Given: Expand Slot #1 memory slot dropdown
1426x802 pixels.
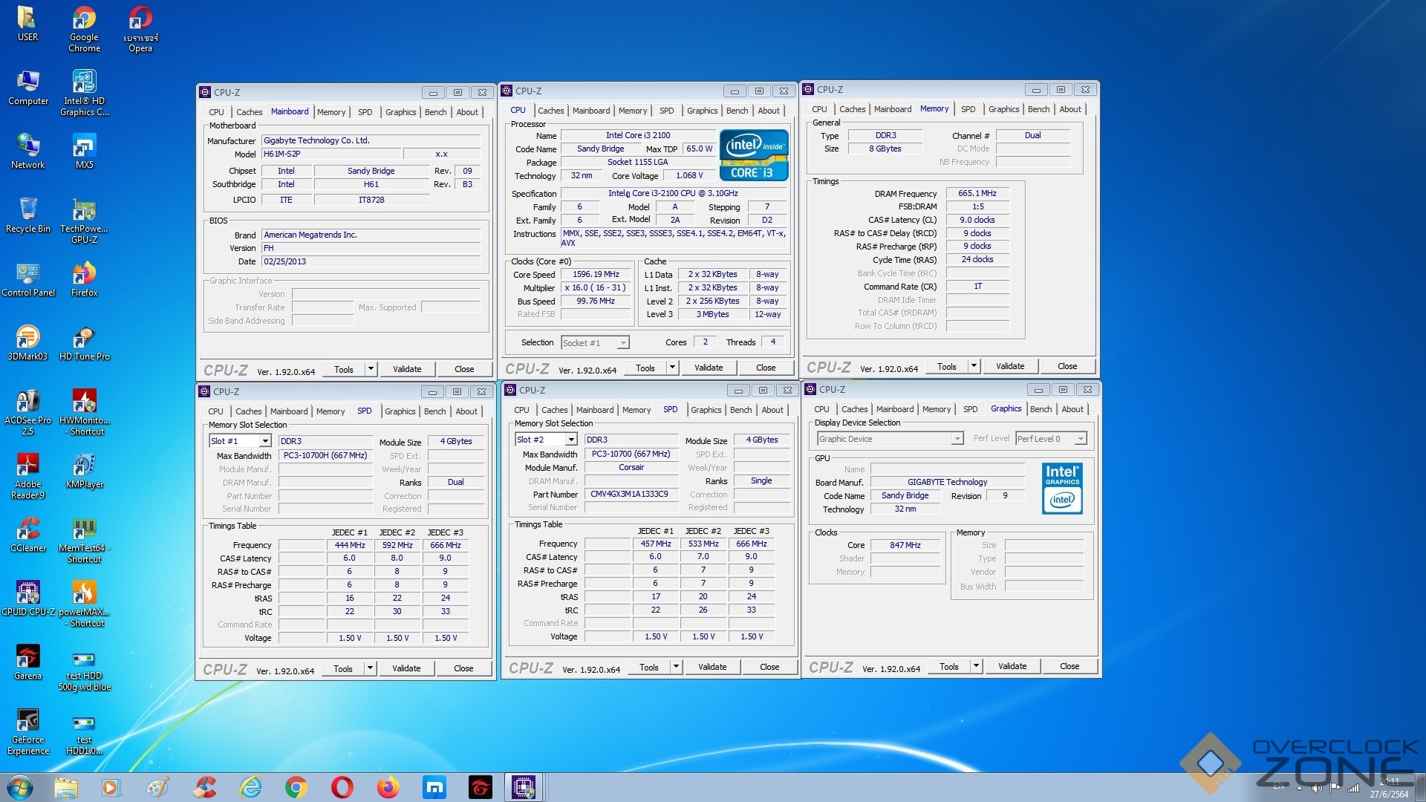Looking at the screenshot, I should [x=264, y=441].
